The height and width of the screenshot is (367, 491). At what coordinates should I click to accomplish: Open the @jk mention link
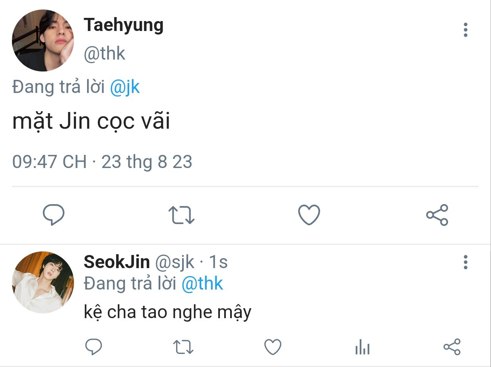tap(124, 87)
